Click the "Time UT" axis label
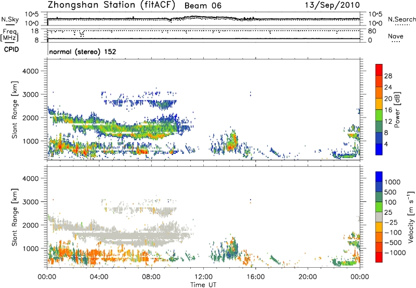This screenshot has height=288, width=416. click(x=203, y=285)
